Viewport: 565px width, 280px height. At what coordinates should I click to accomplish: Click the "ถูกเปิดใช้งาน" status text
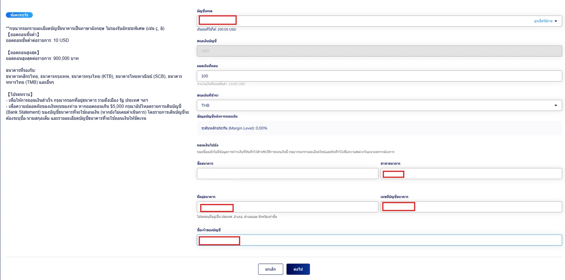point(543,21)
